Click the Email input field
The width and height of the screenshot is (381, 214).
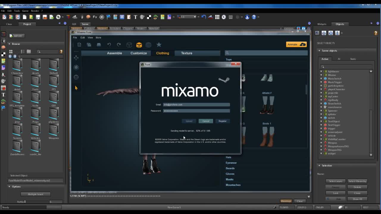196,105
